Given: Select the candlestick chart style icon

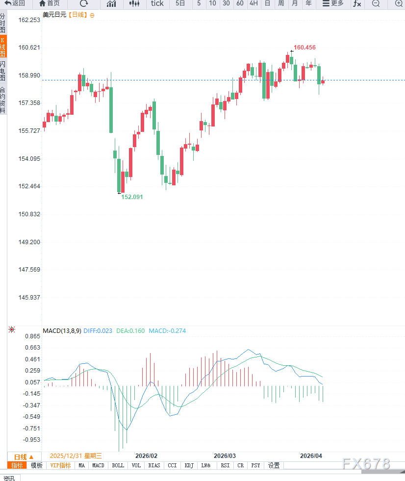Looking at the screenshot, I should (134, 3).
